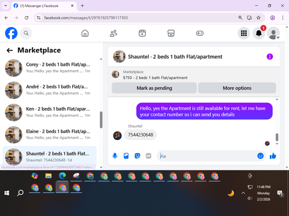Select the Messenger | Facebook tab
289x216 pixels.
[x=44, y=6]
